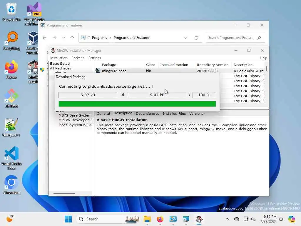Click the 100 % progress value field
The height and width of the screenshot is (226, 301).
204,95
